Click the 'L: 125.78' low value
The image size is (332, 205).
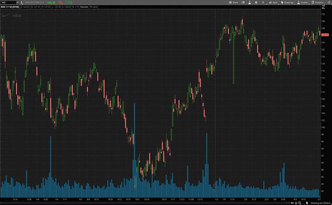(x=56, y=7)
